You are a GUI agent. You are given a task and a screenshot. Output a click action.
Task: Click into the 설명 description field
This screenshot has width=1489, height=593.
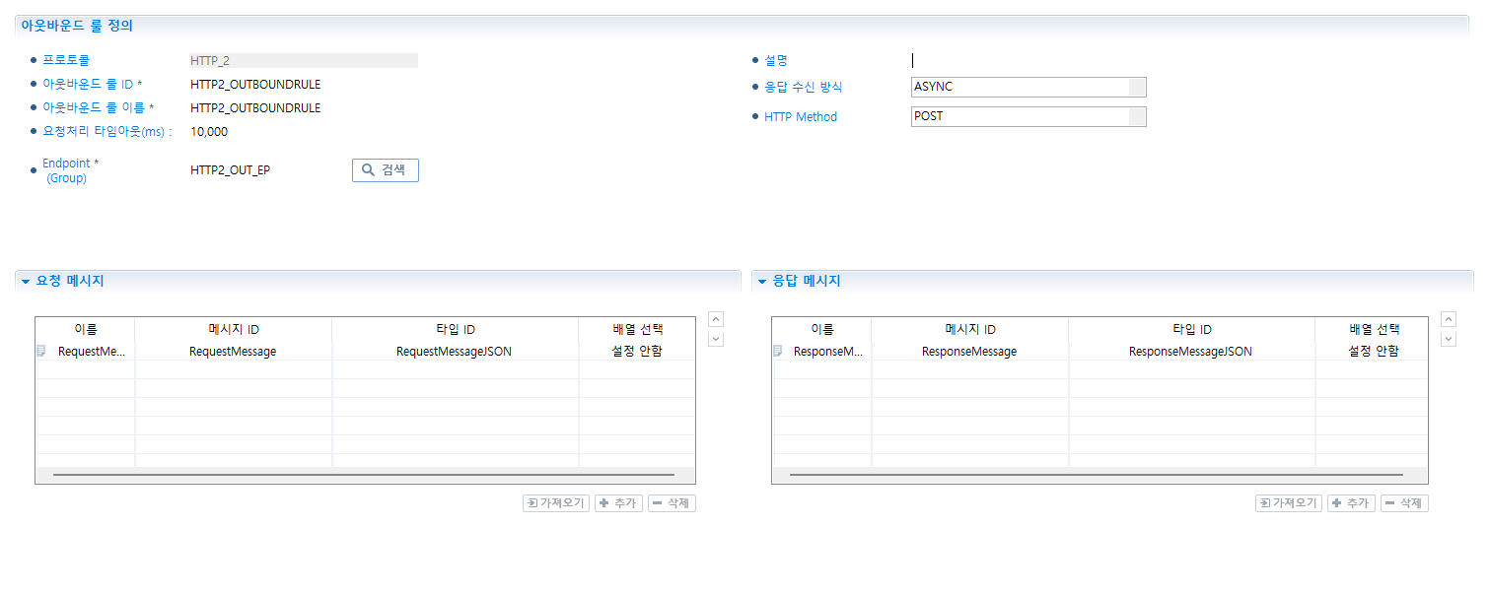click(1026, 60)
